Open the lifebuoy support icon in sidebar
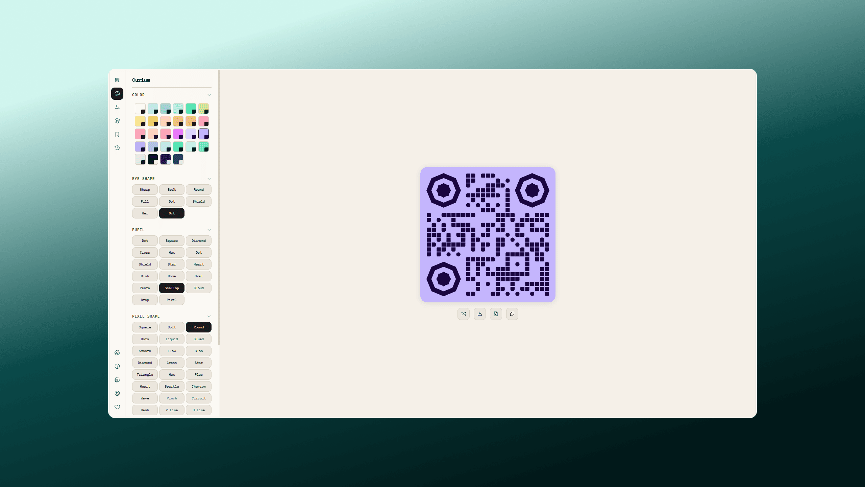The width and height of the screenshot is (865, 487). click(x=117, y=393)
